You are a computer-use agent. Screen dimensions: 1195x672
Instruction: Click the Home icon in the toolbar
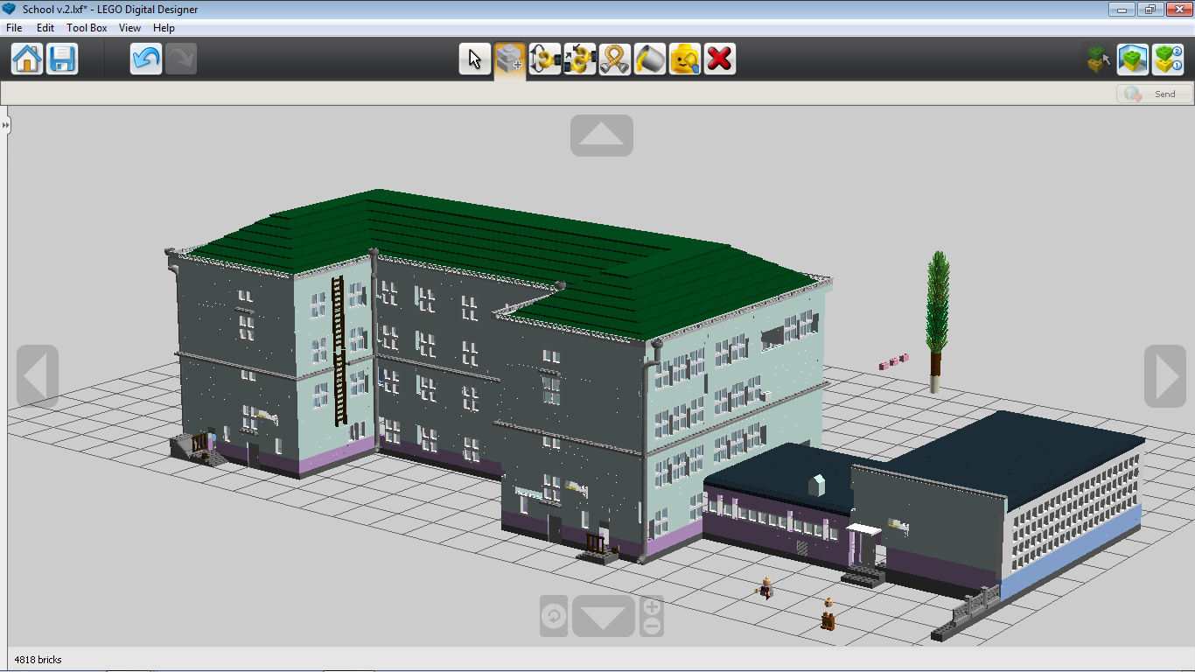[27, 59]
